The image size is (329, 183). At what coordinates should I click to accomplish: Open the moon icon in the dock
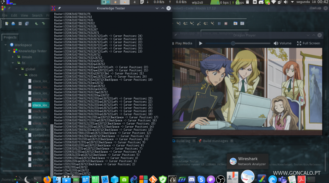pyautogui.click(x=27, y=180)
